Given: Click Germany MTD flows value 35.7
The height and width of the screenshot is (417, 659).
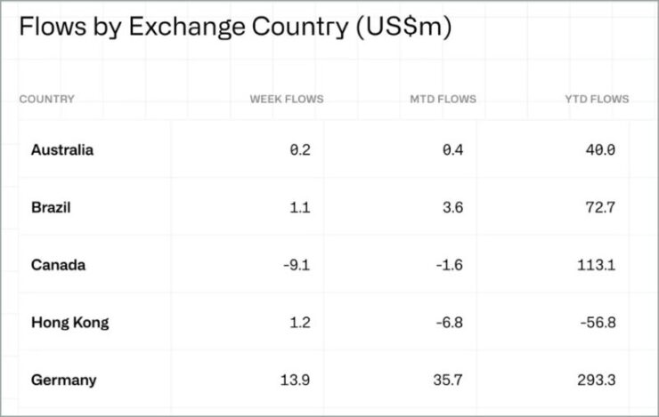Looking at the screenshot, I should point(448,380).
